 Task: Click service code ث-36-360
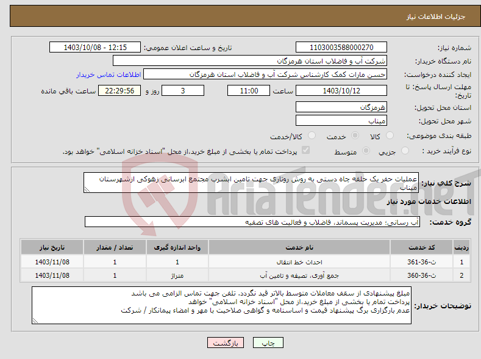pos(421,275)
